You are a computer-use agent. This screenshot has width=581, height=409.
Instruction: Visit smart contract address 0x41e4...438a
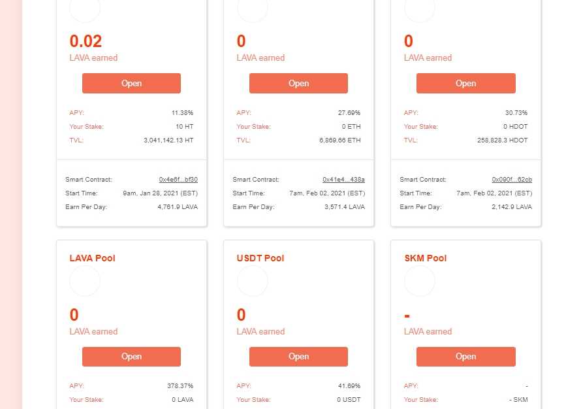tap(343, 180)
